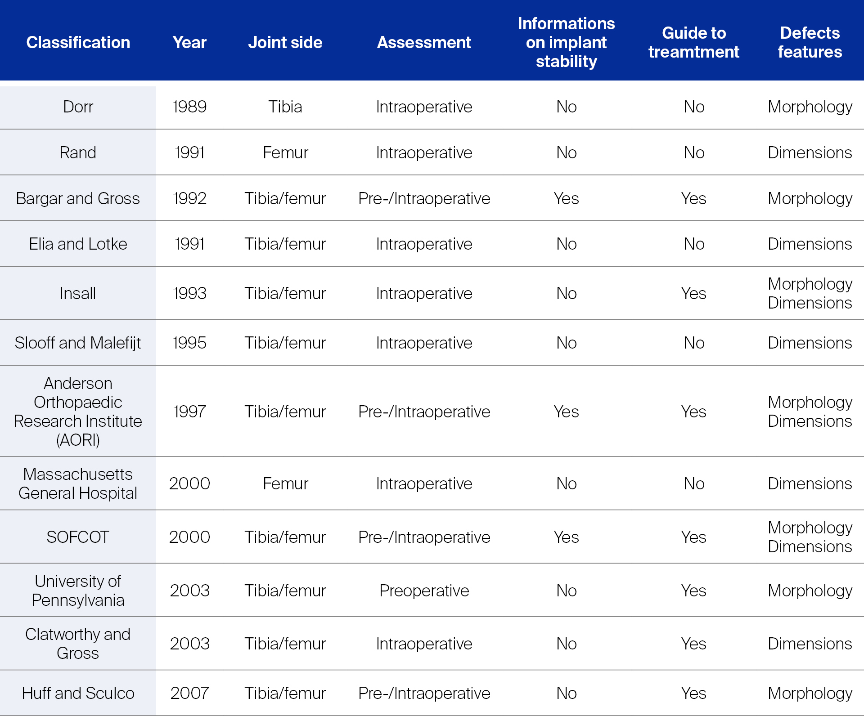Click the Rand classification cell

tap(78, 153)
